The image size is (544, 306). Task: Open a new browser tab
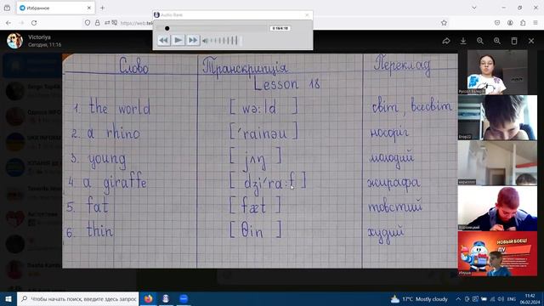102,8
